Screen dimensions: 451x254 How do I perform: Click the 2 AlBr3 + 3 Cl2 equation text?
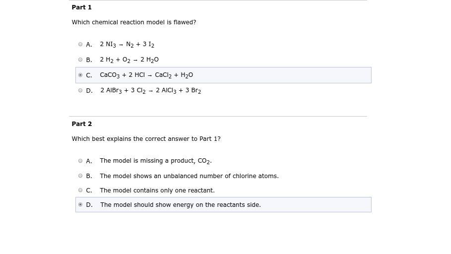150,90
